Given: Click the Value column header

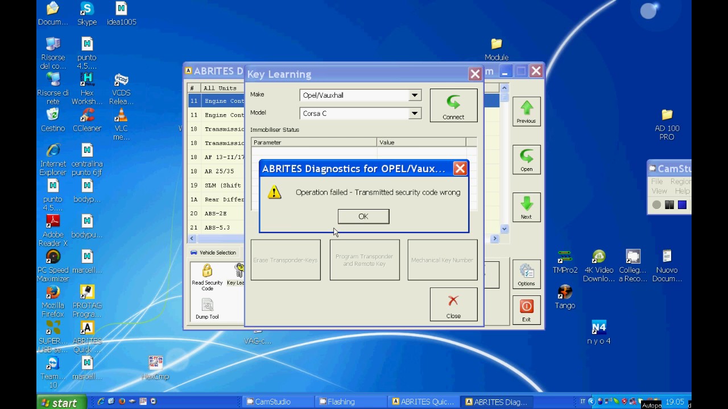Looking at the screenshot, I should tap(421, 142).
